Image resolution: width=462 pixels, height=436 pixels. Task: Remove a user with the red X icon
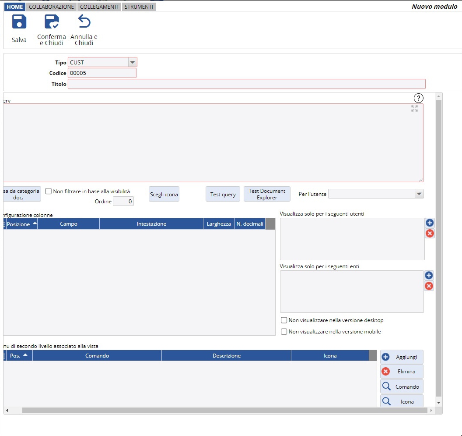pos(430,234)
